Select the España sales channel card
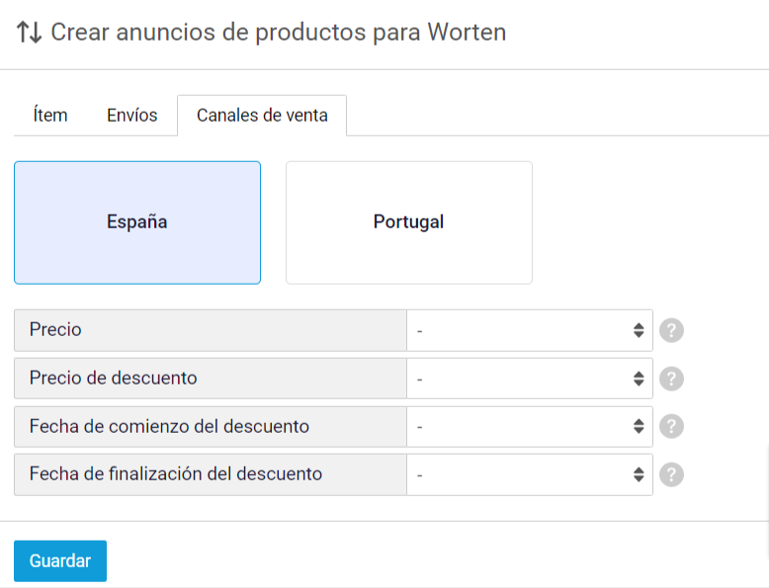Image resolution: width=769 pixels, height=588 pixels. [137, 222]
